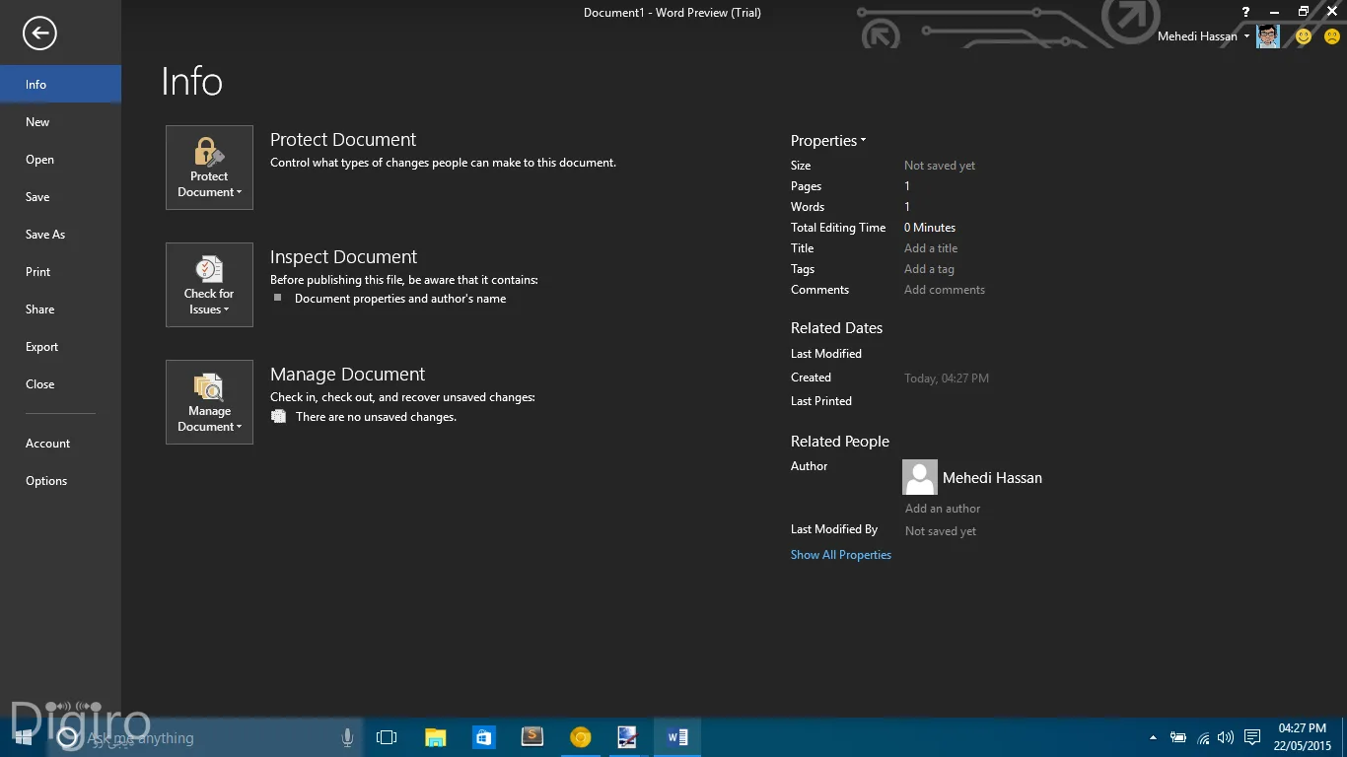Click the account profile picture at top right
Viewport: 1347px width, 757px height.
(x=1268, y=36)
